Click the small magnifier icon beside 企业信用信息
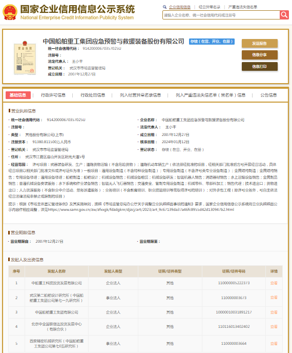Viewport: 292px width, 353px height. (x=165, y=7)
